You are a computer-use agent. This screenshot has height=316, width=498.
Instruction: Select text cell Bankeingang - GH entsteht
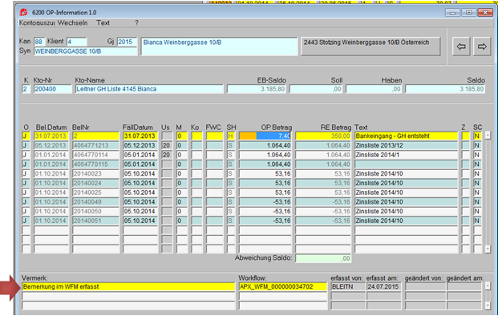(x=407, y=136)
